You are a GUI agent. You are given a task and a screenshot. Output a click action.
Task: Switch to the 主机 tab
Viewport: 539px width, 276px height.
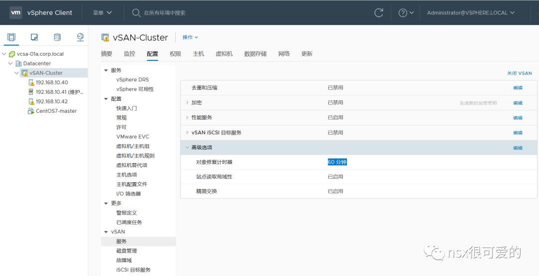tap(198, 53)
